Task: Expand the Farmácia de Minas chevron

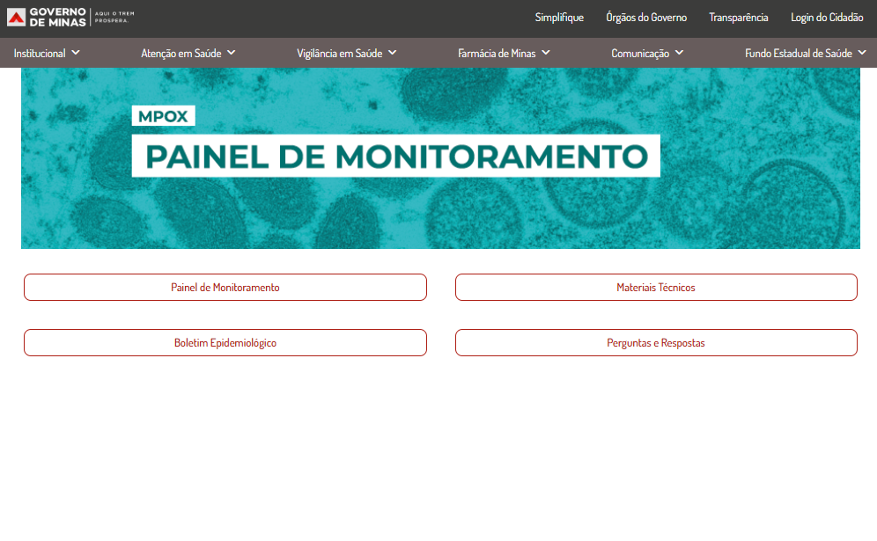Action: (546, 53)
